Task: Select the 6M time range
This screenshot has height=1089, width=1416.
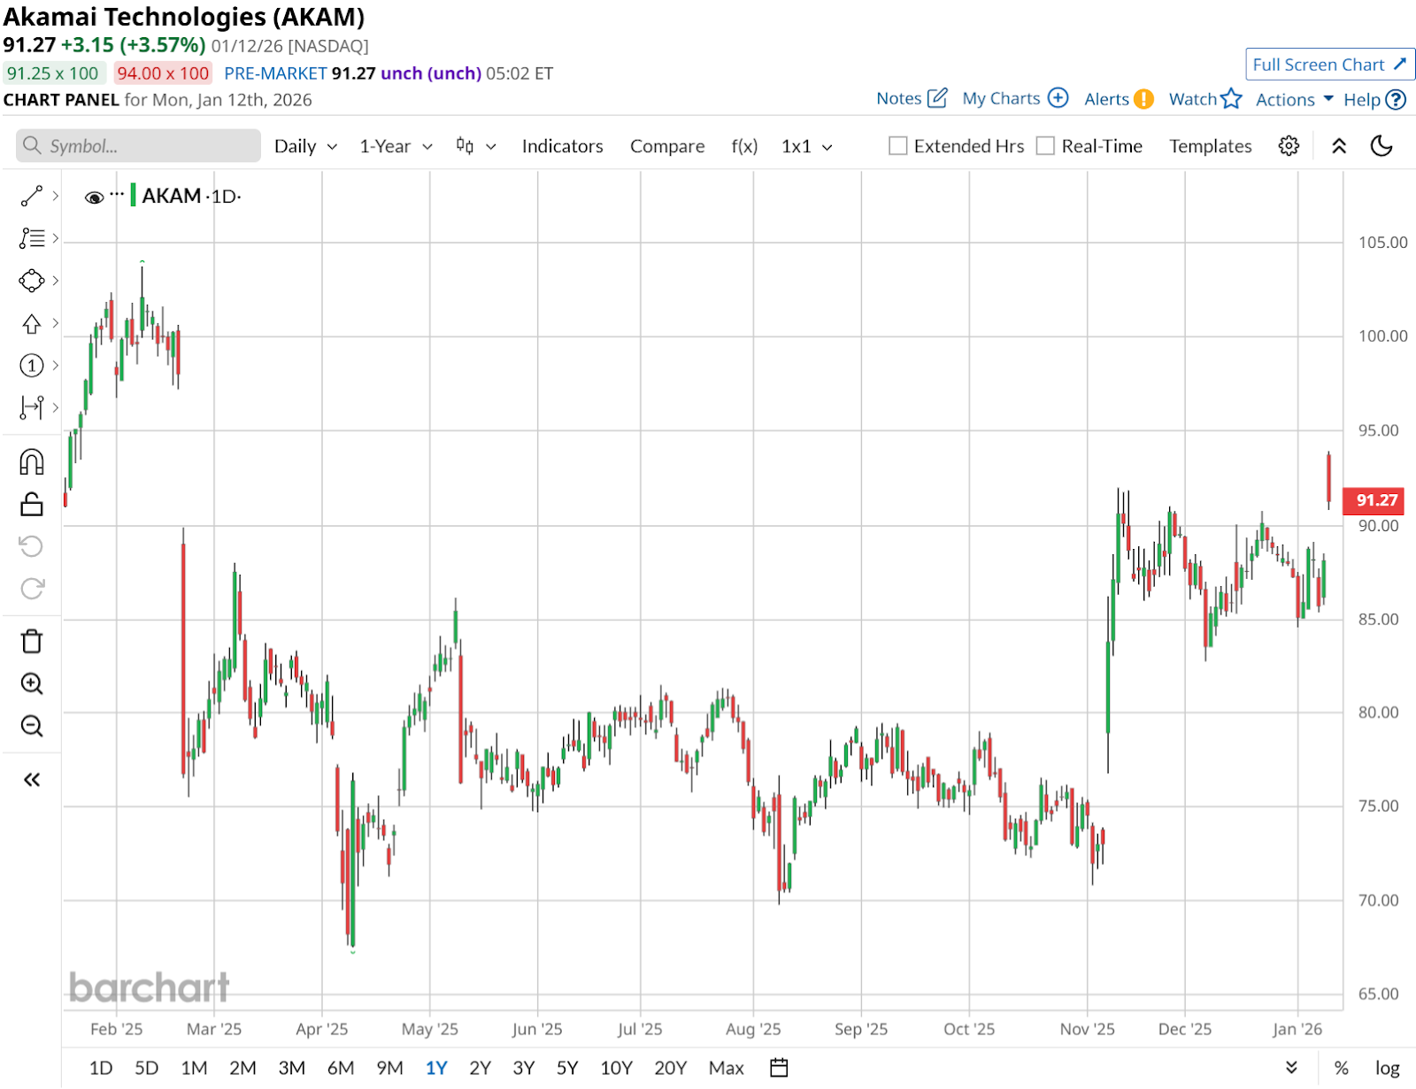Action: (341, 1068)
